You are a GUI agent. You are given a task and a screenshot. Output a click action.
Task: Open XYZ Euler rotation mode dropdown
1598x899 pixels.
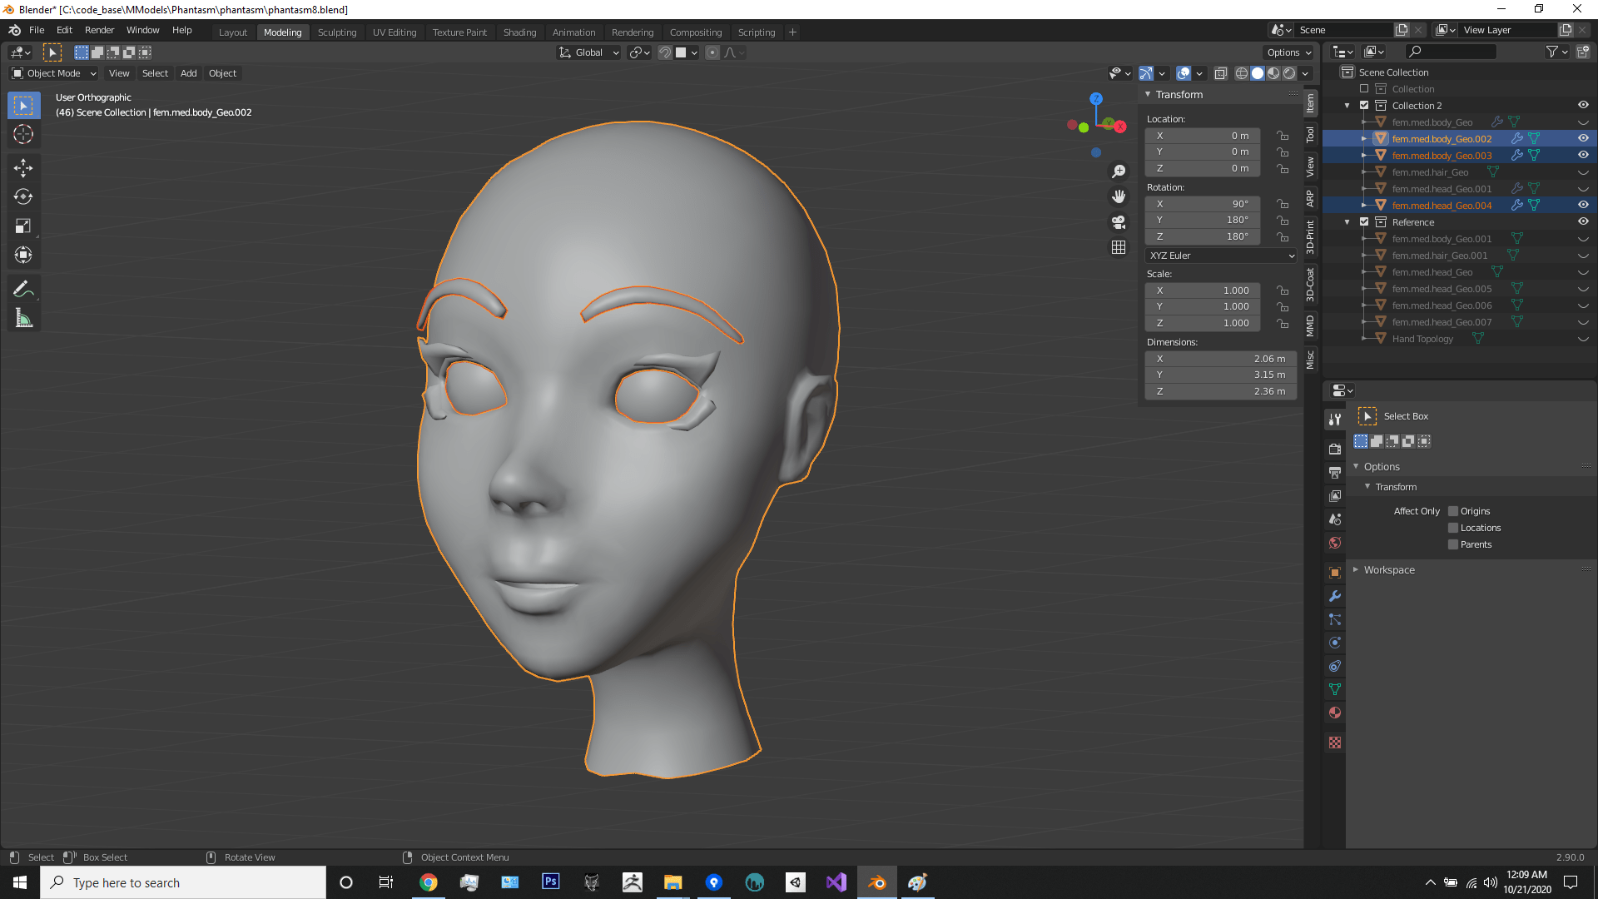(1220, 256)
